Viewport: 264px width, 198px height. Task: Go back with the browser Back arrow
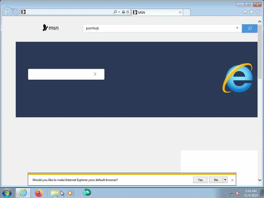7,12
